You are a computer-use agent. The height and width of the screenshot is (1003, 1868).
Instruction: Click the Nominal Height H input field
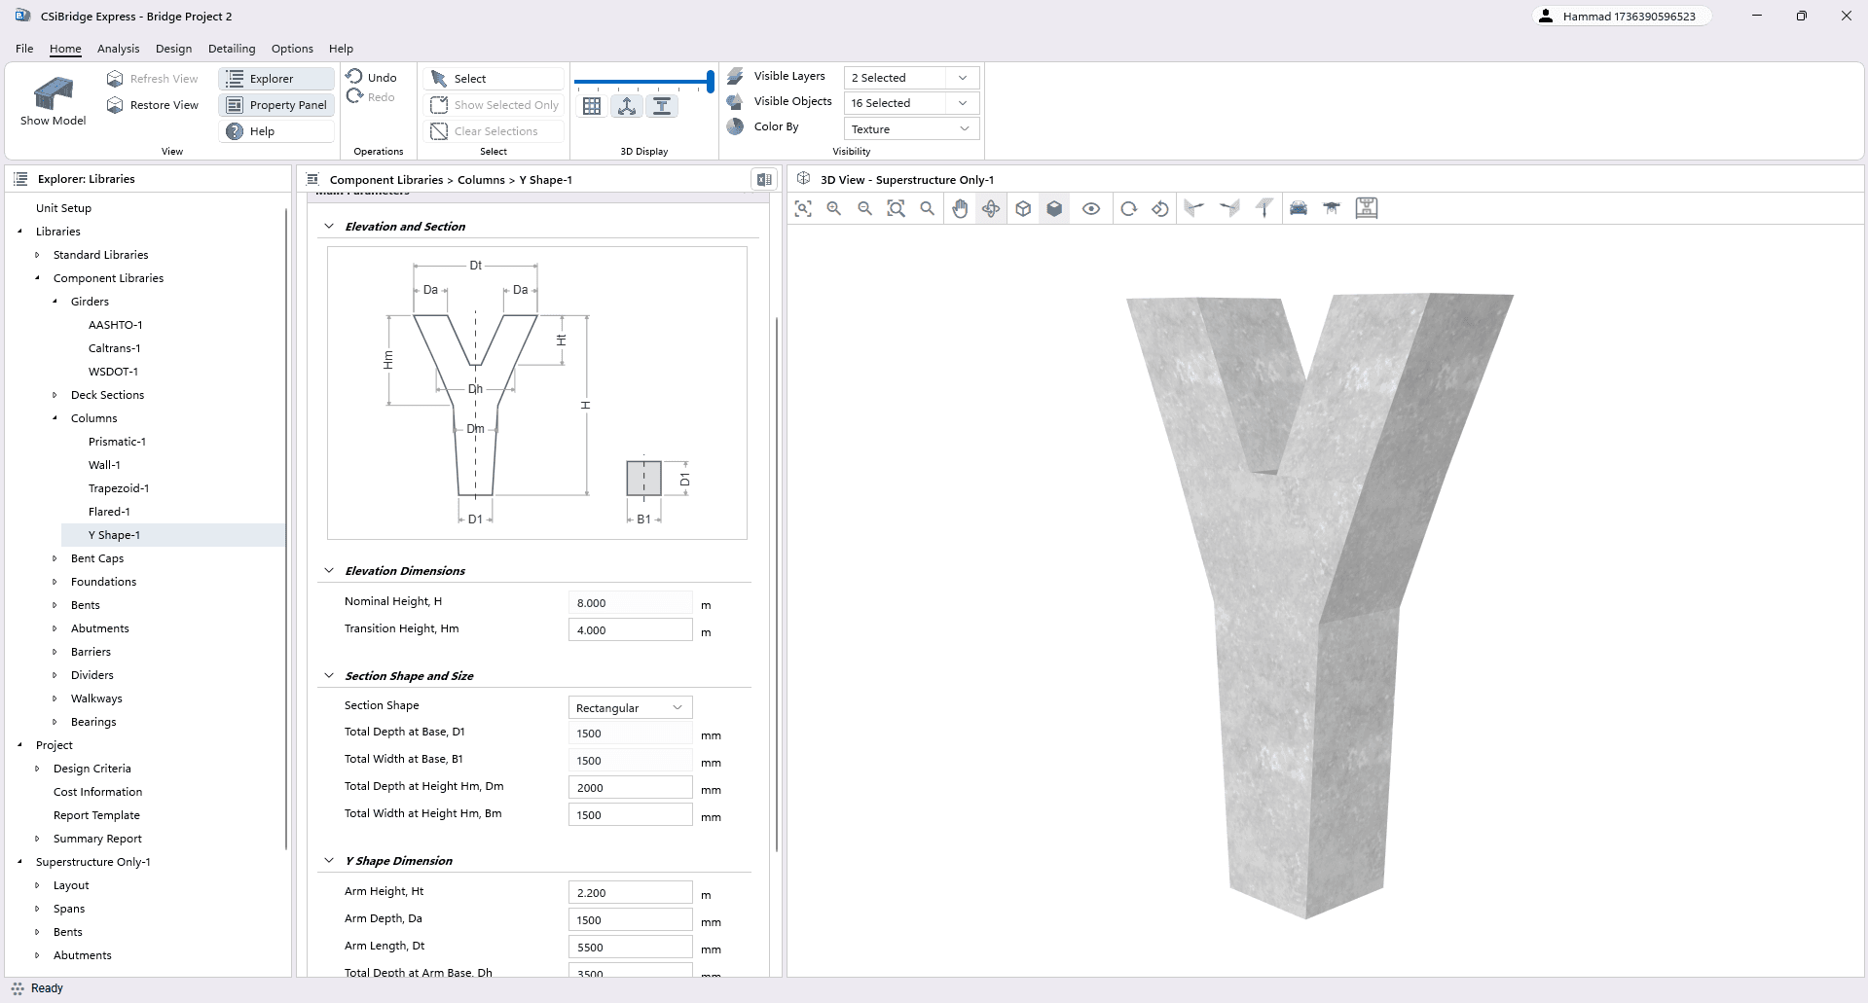629,602
